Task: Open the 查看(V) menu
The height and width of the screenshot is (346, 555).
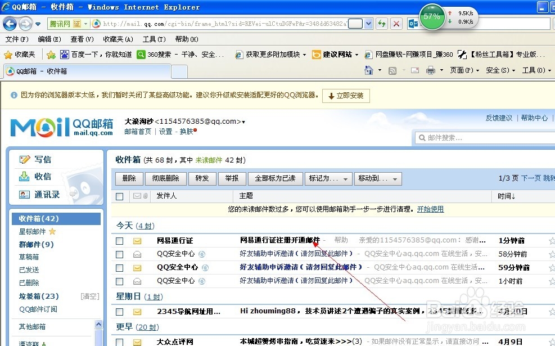Action: [82, 39]
